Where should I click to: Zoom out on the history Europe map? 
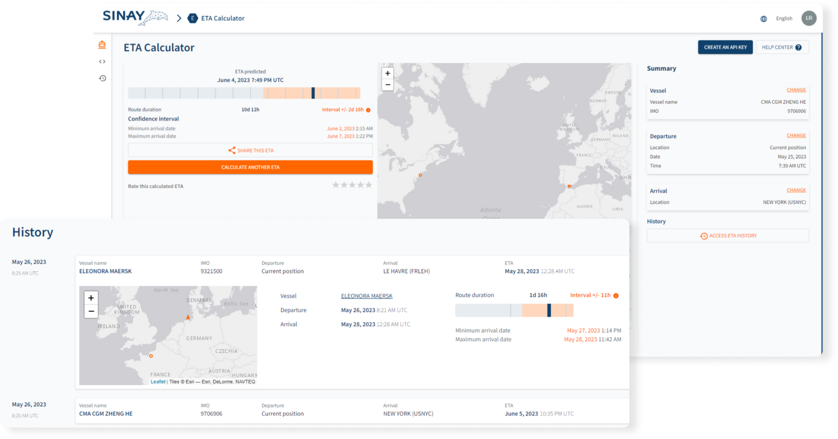coord(91,311)
